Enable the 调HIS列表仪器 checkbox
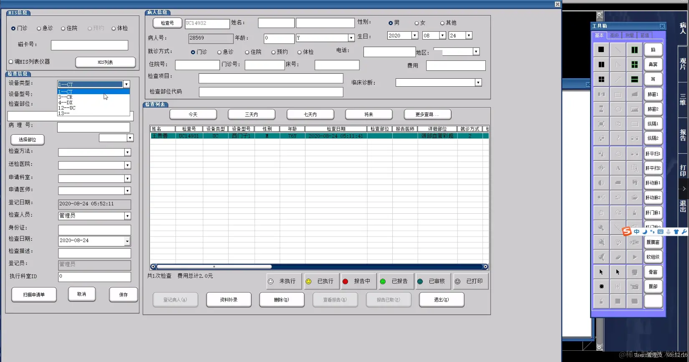Screen dimensions: 689x362 click(11, 62)
